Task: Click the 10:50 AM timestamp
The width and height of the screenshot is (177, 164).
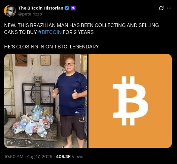Action: pyautogui.click(x=14, y=156)
